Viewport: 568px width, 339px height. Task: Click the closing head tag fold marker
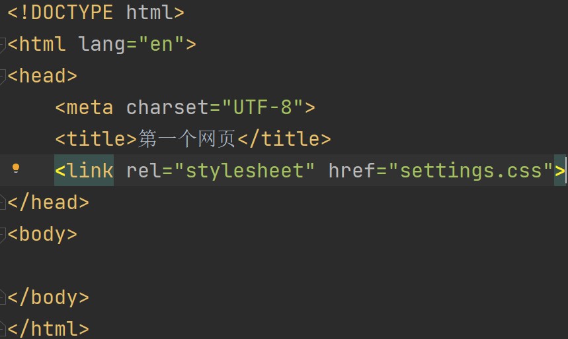coord(2,202)
